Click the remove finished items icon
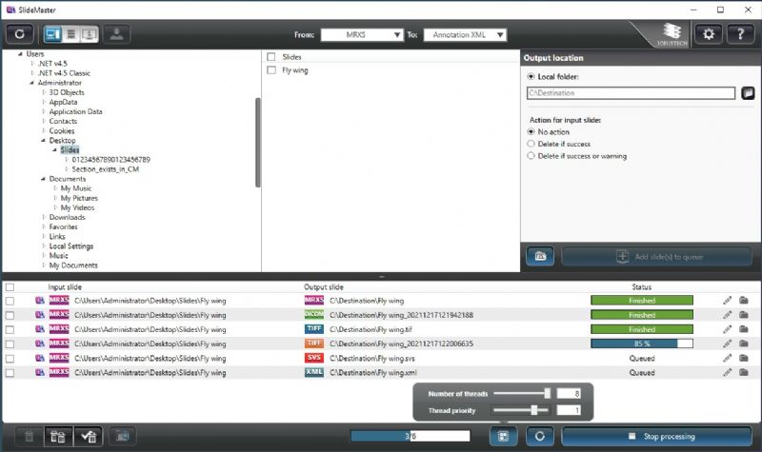 pos(88,436)
